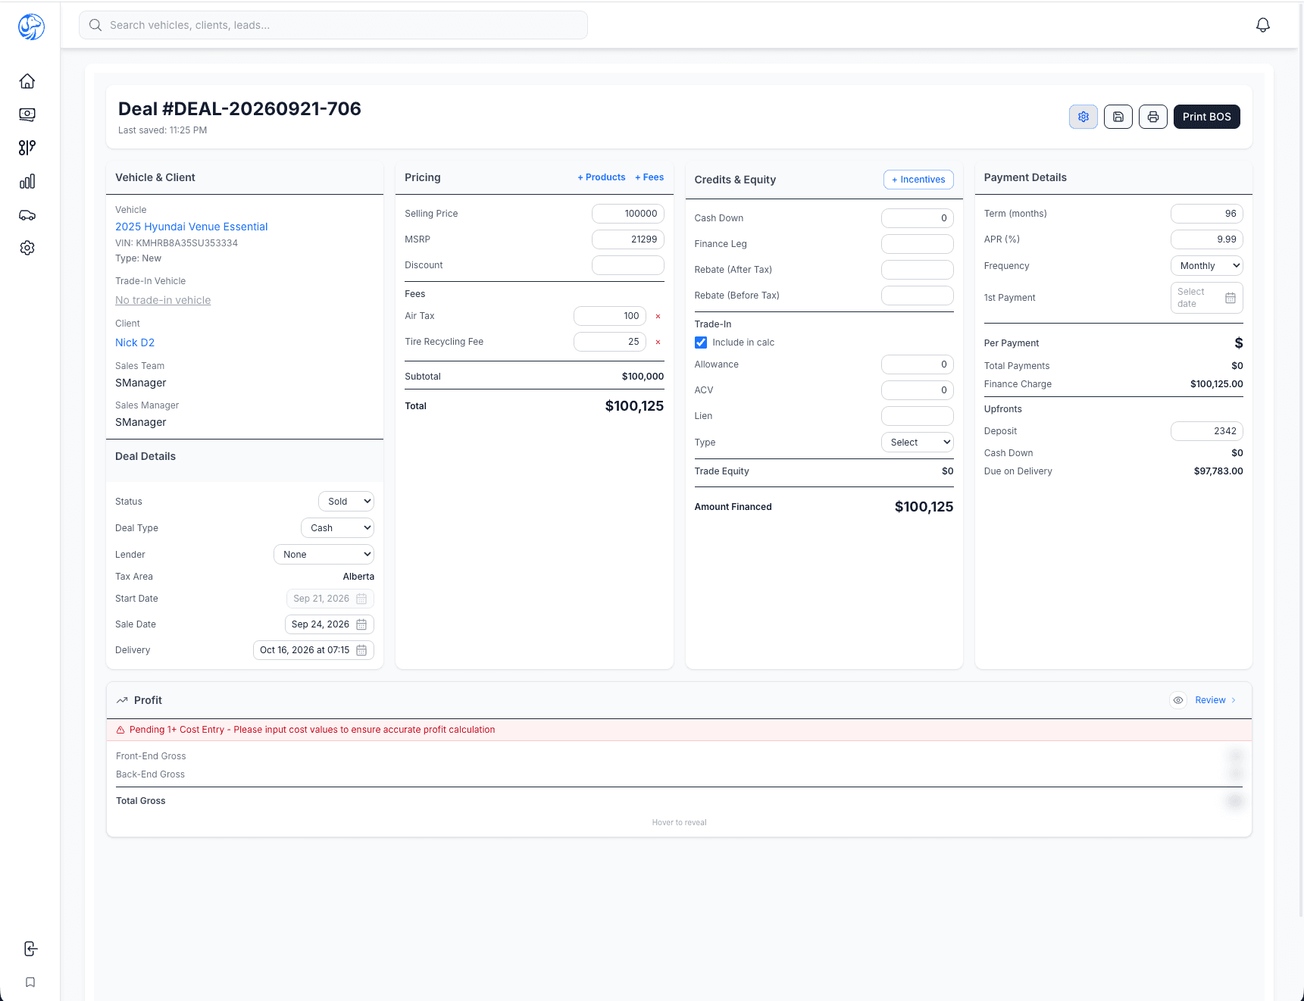Click the Print BOS button
The image size is (1304, 1001).
pos(1206,117)
